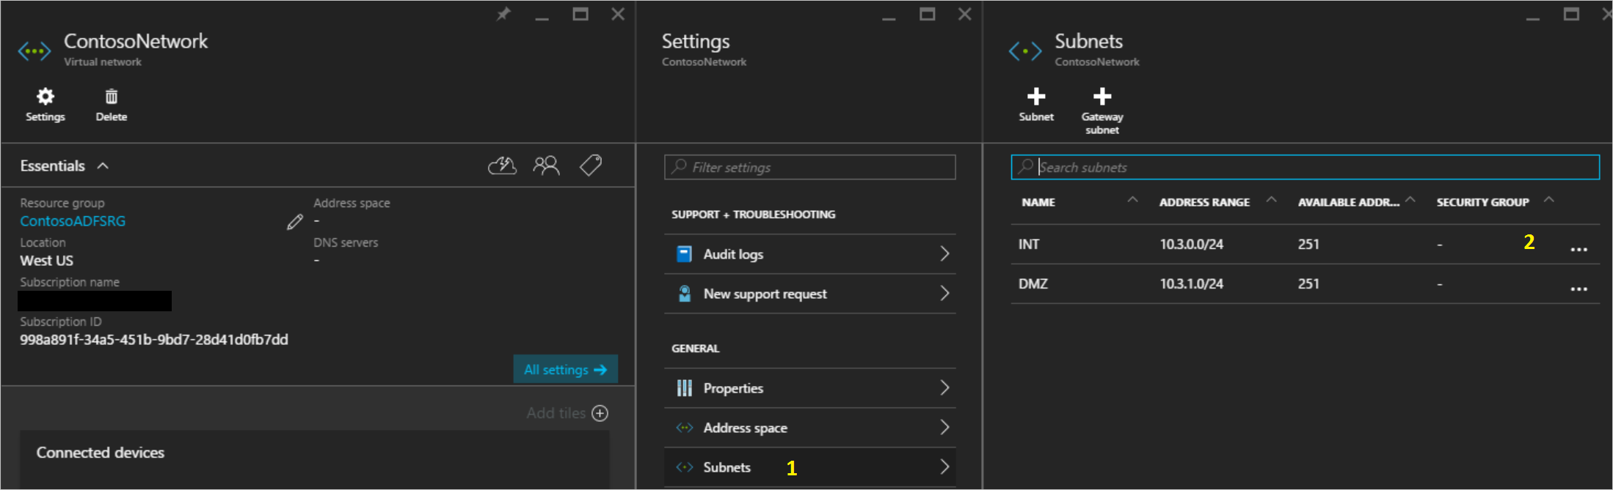Click the Gateway subnet label

click(1102, 123)
